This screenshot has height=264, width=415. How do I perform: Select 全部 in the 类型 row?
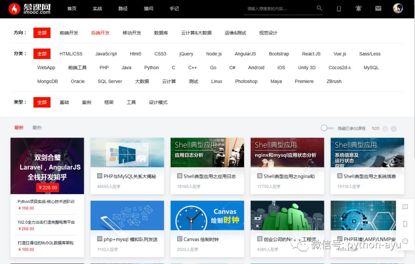[x=42, y=102]
